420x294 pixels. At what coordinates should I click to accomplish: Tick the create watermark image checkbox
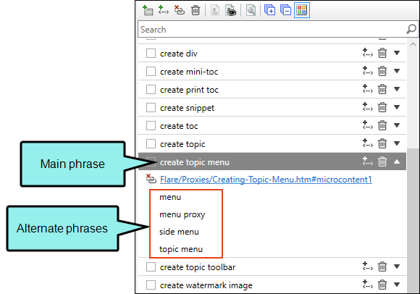click(x=151, y=285)
